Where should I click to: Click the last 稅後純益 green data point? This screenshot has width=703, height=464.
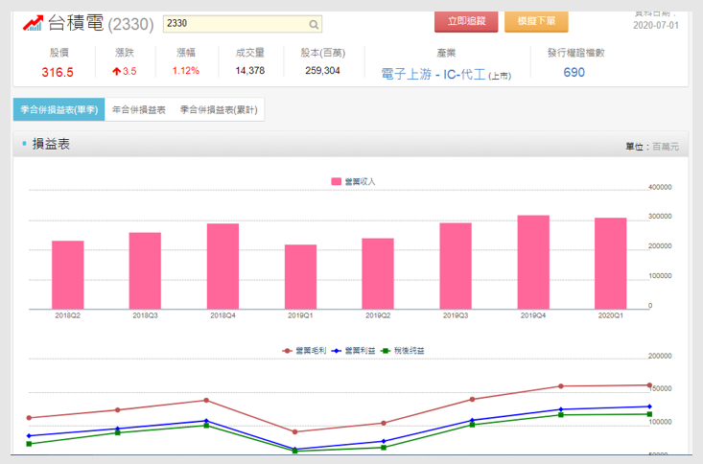pyautogui.click(x=649, y=414)
